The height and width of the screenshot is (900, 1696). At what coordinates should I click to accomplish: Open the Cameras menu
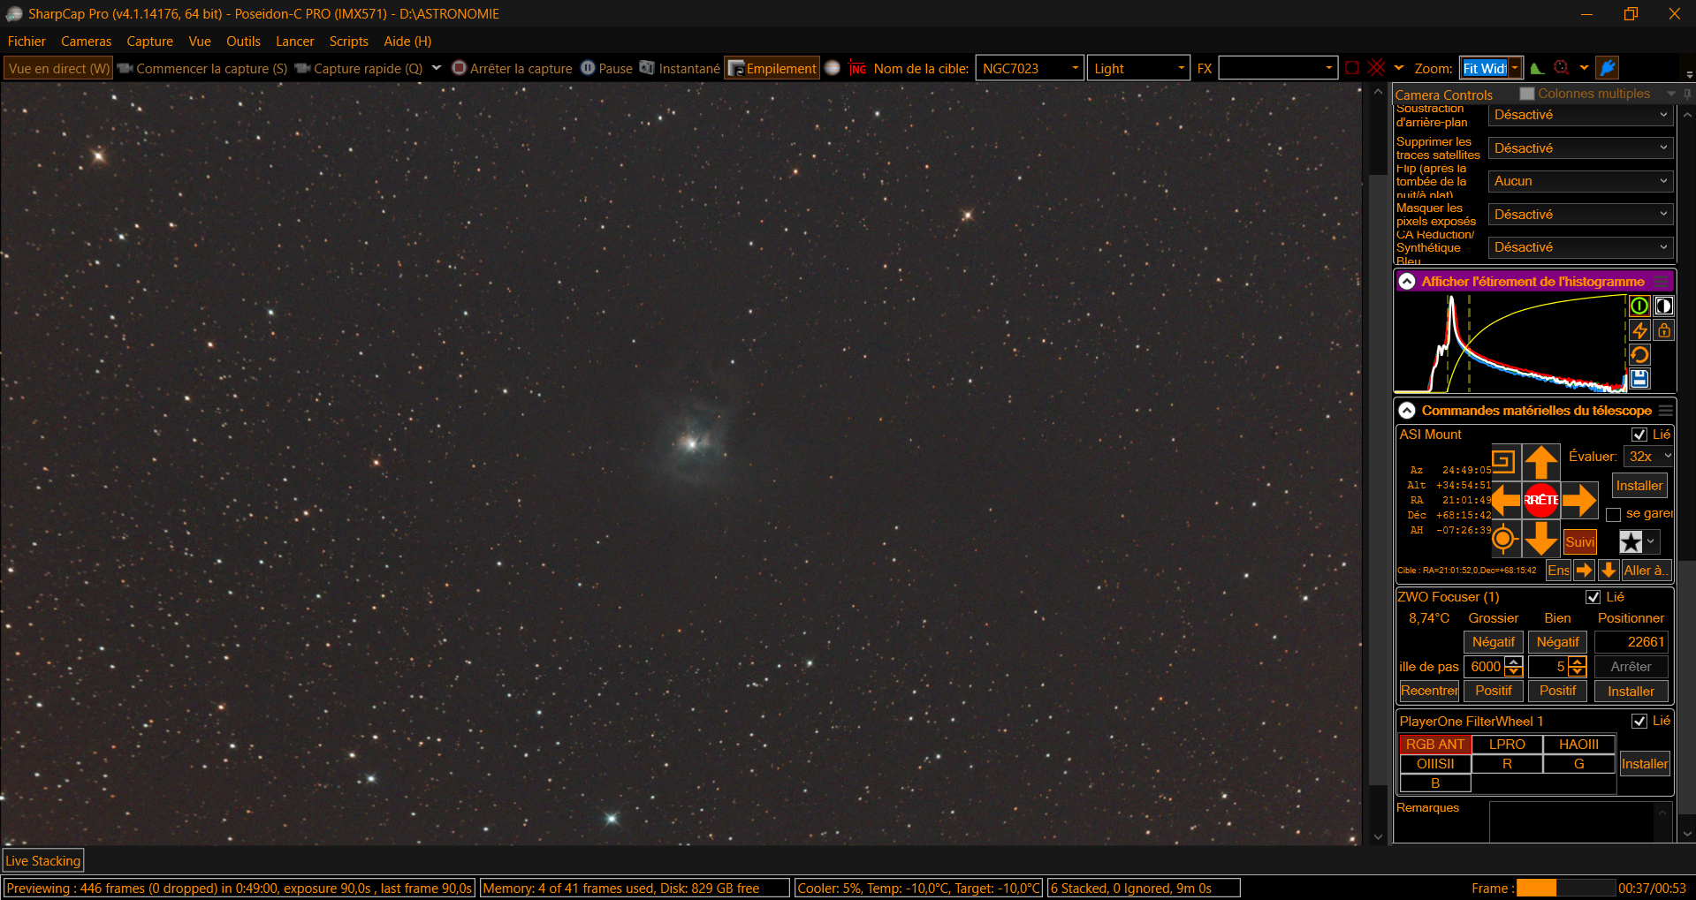click(87, 42)
